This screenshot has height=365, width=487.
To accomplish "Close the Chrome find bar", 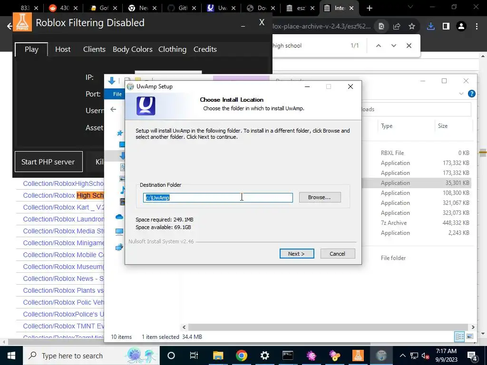I will tap(409, 46).
